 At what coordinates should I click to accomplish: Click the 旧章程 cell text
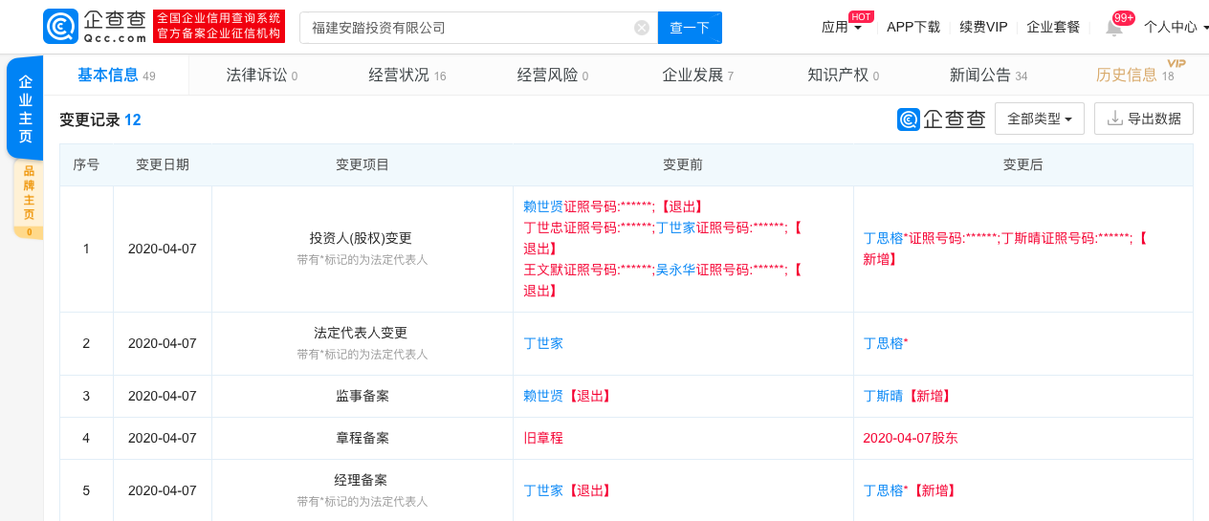(543, 438)
